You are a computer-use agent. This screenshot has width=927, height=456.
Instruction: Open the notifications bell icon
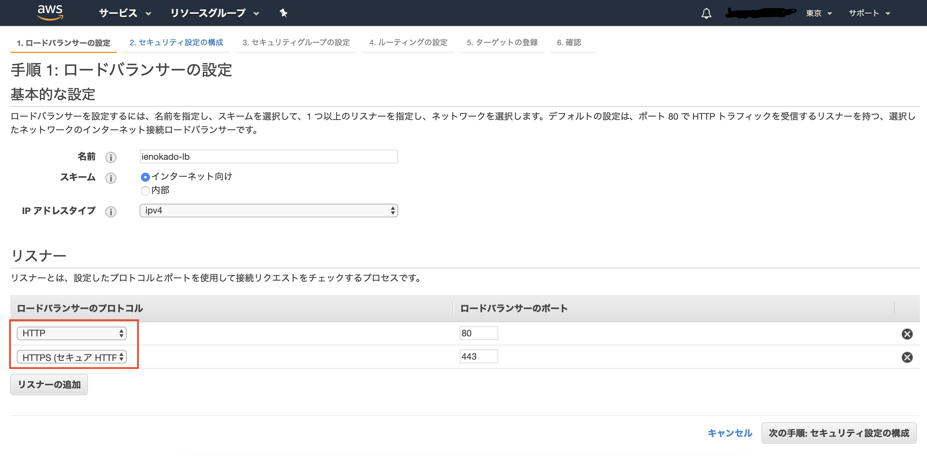point(706,13)
